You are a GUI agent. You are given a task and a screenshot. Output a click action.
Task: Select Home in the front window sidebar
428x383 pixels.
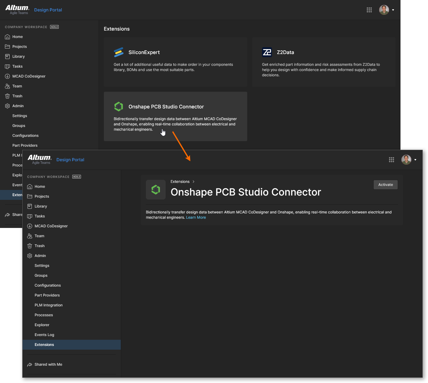point(71,187)
